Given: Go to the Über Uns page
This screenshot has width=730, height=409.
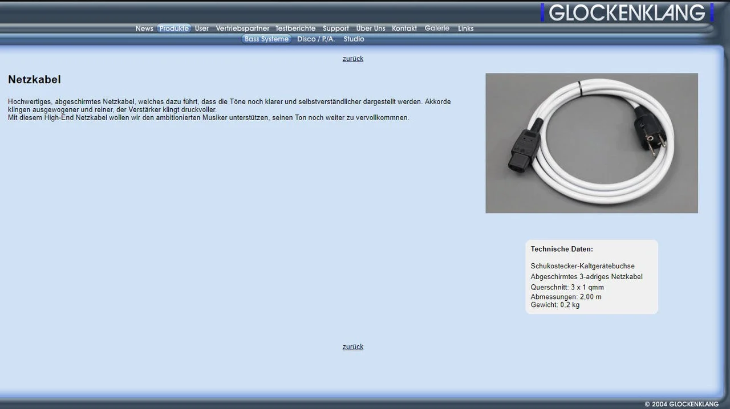Looking at the screenshot, I should point(370,28).
